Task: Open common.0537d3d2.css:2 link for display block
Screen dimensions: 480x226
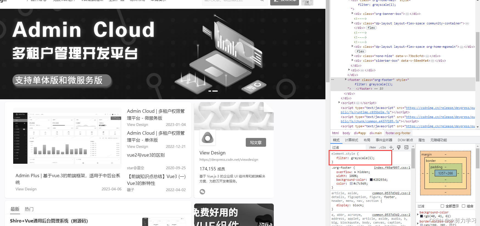Action: click(x=391, y=193)
